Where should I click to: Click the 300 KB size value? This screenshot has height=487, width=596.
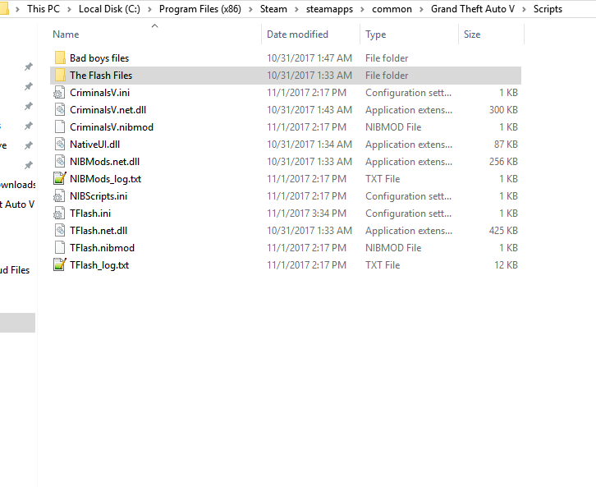(x=503, y=109)
